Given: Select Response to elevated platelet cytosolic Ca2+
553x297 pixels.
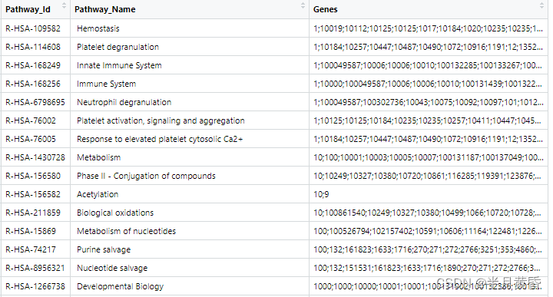Looking at the screenshot, I should tap(160, 139).
